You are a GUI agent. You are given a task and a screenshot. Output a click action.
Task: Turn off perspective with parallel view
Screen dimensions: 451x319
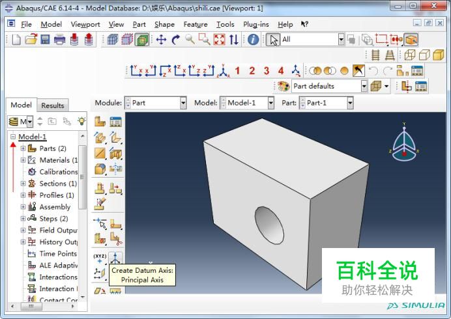pyautogui.click(x=375, y=55)
